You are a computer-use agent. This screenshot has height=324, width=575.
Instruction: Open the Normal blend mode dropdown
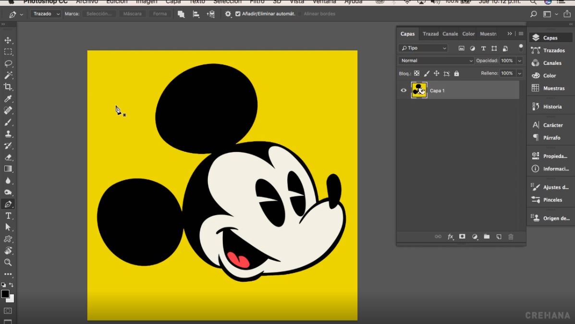coord(436,60)
